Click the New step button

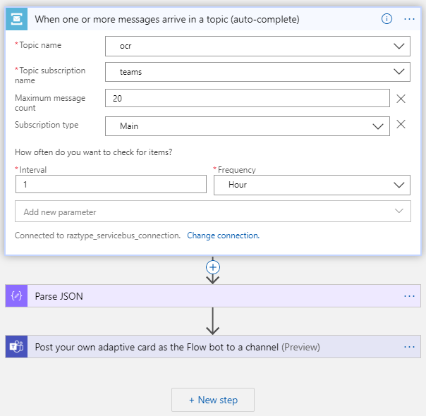213,400
